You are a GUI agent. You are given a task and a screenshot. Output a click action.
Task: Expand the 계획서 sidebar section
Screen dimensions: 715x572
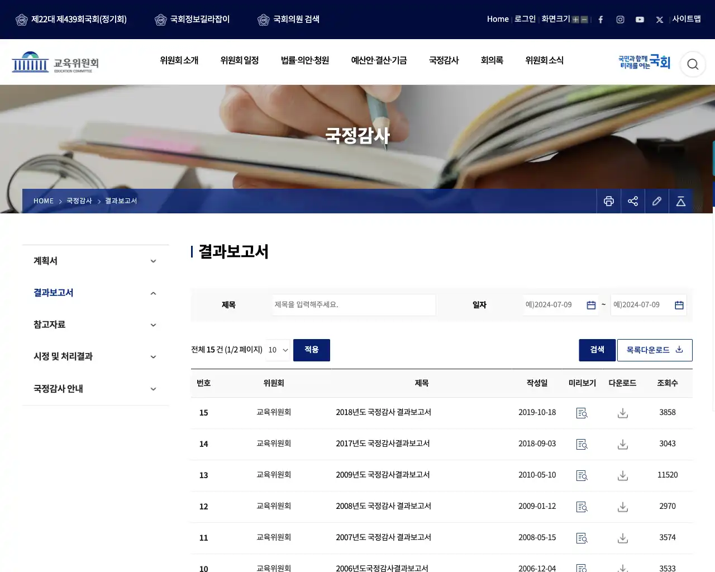coord(96,261)
